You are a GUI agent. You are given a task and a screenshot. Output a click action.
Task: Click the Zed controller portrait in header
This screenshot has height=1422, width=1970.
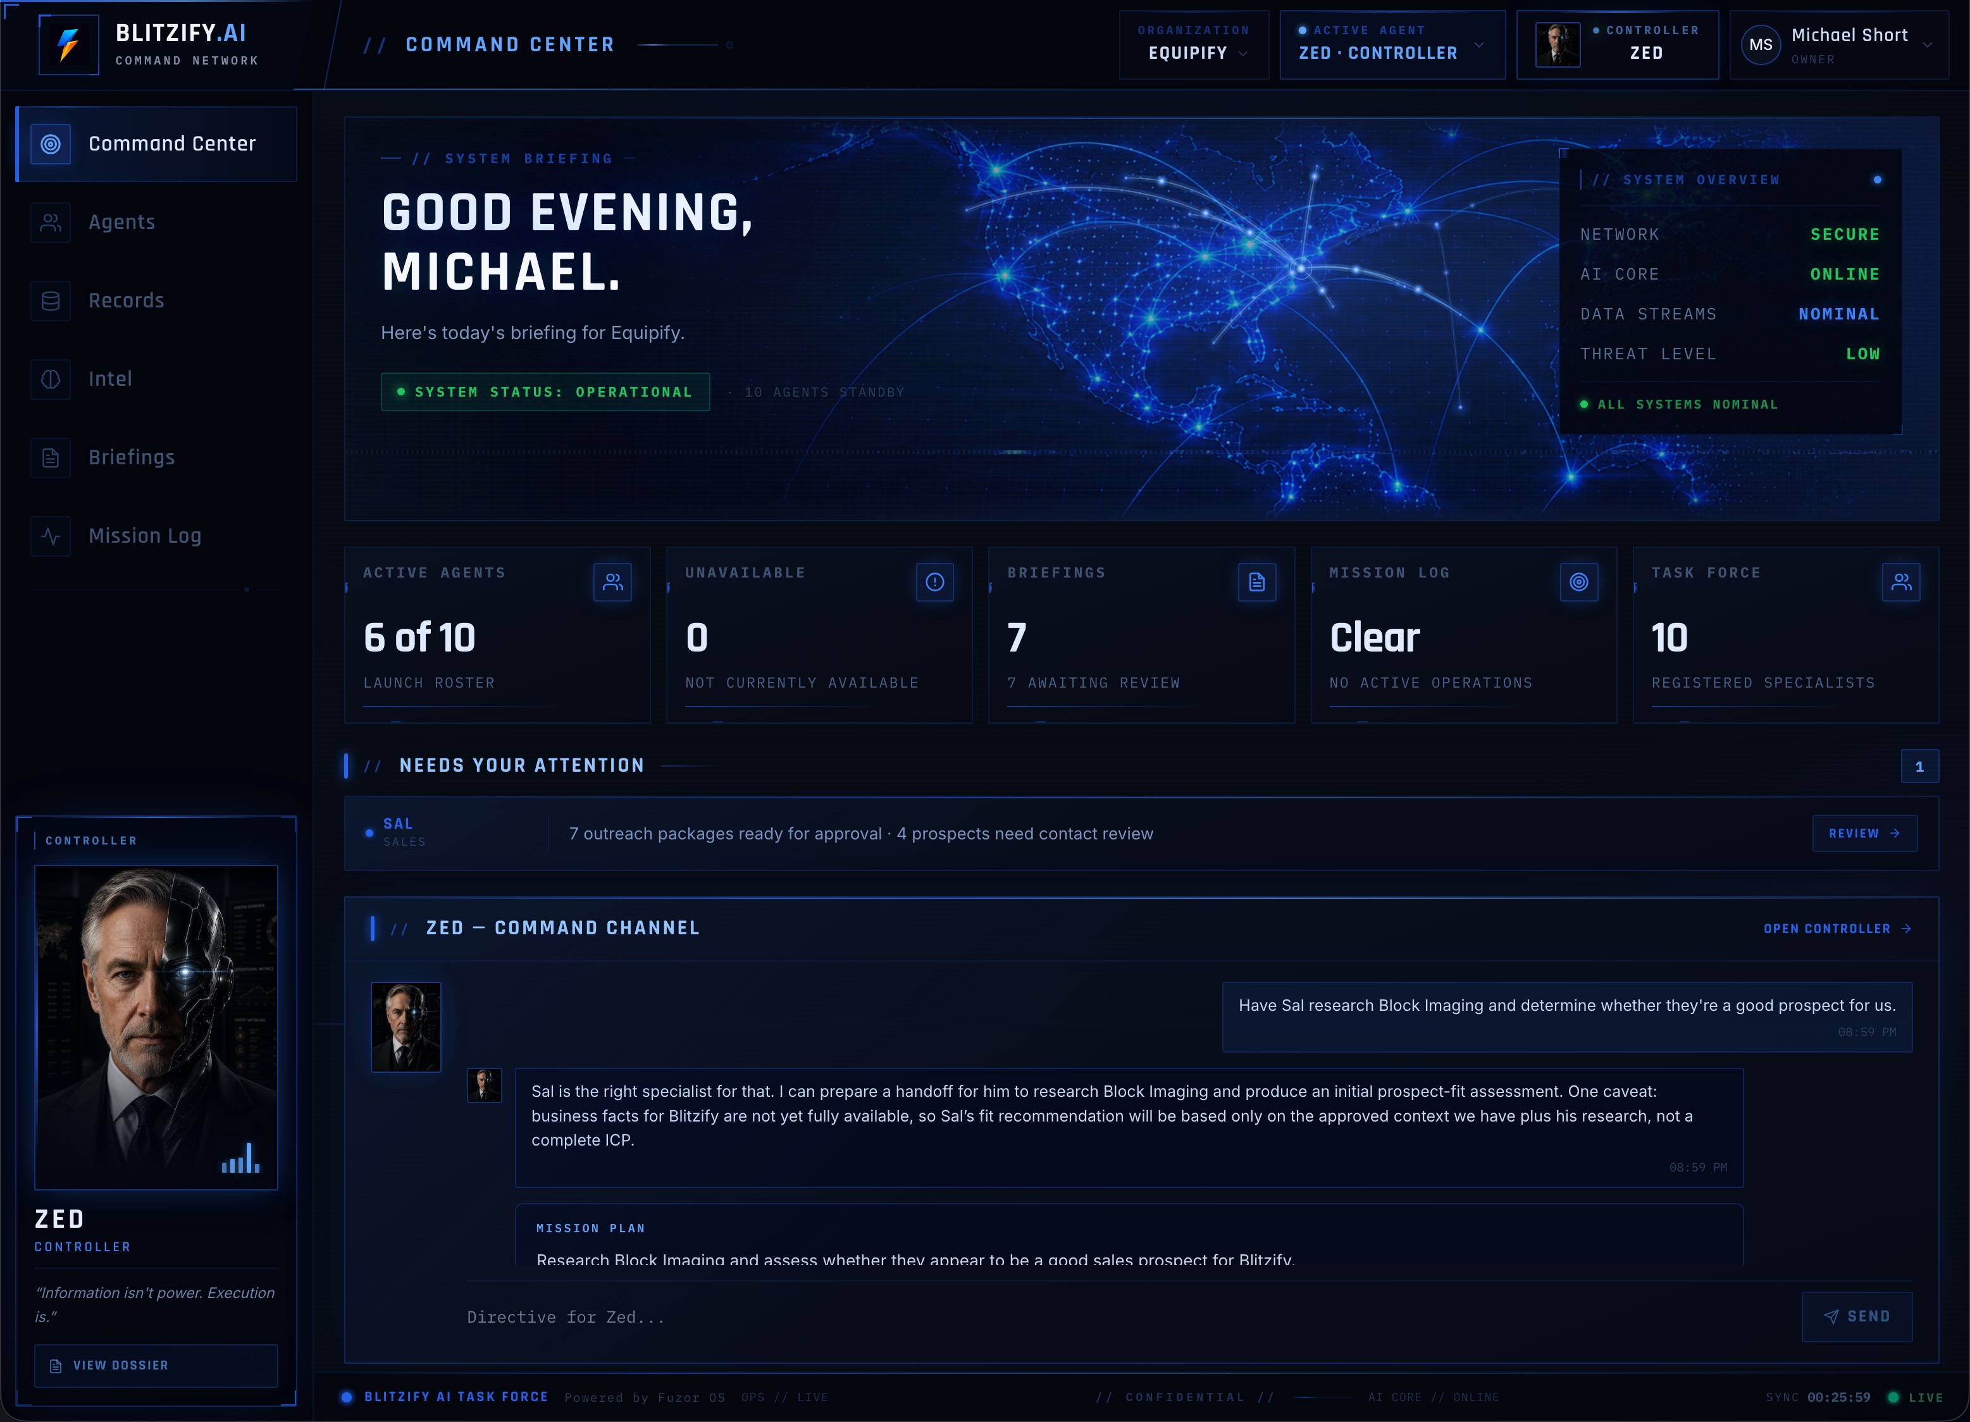1558,45
